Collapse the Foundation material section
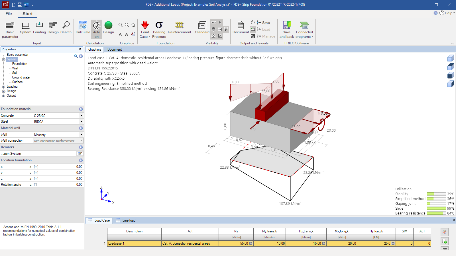 [x=81, y=109]
